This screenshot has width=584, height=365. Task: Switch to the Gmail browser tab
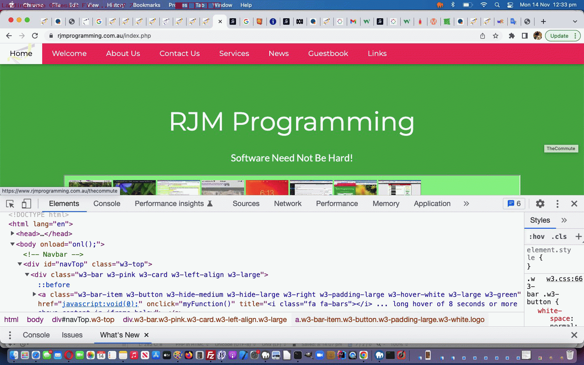(x=353, y=21)
